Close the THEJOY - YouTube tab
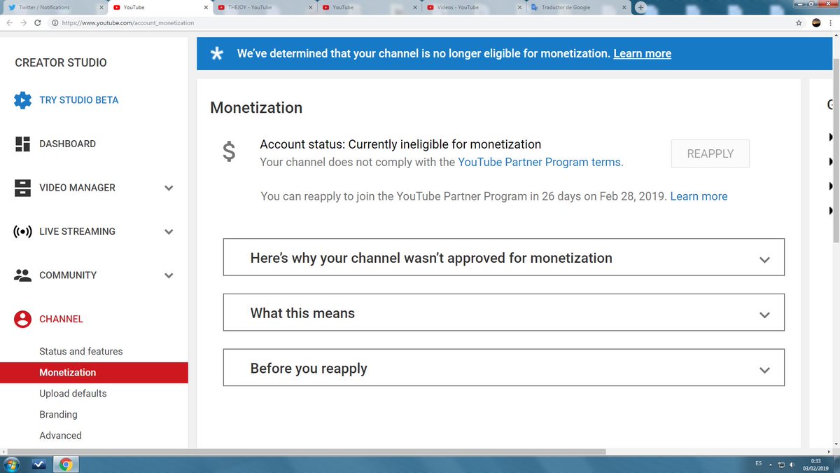840x473 pixels. pos(310,7)
